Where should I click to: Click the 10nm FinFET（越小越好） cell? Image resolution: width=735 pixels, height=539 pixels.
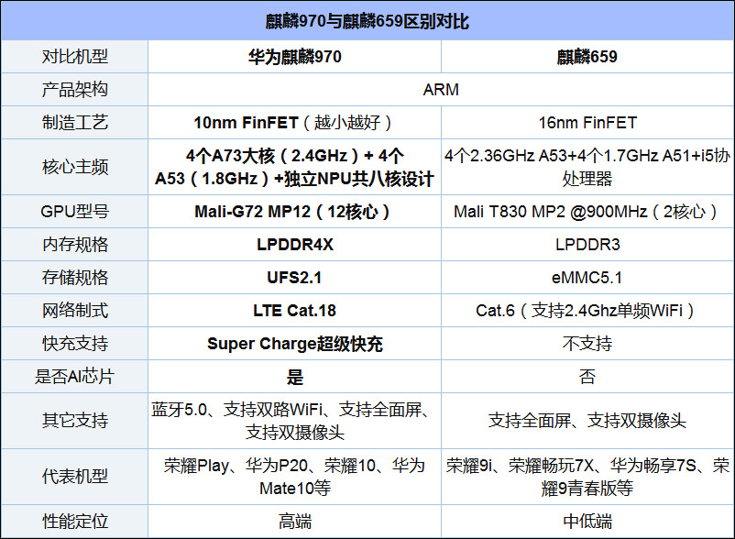tap(293, 120)
